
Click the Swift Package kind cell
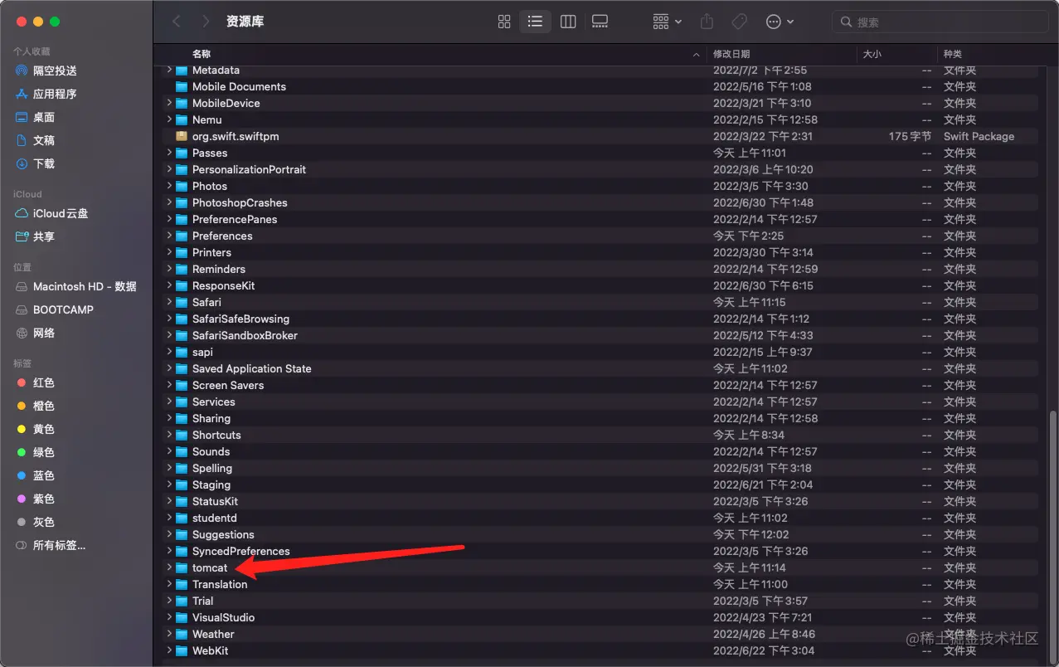pos(979,136)
